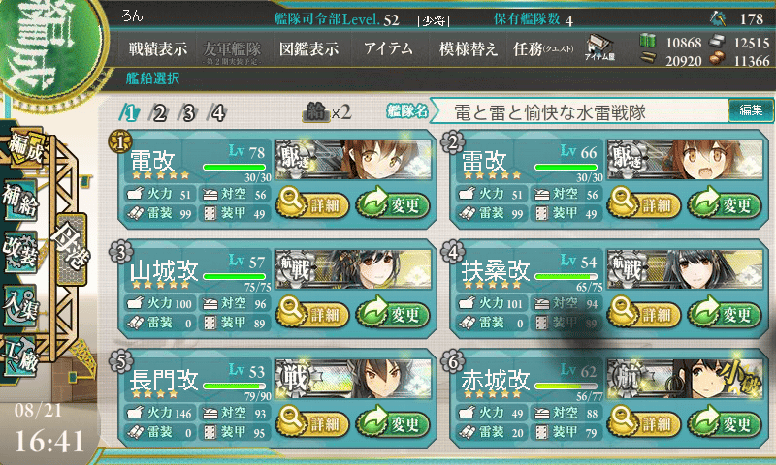
Task: Open 図鑑表示 encyclopedia menu
Action: (308, 48)
